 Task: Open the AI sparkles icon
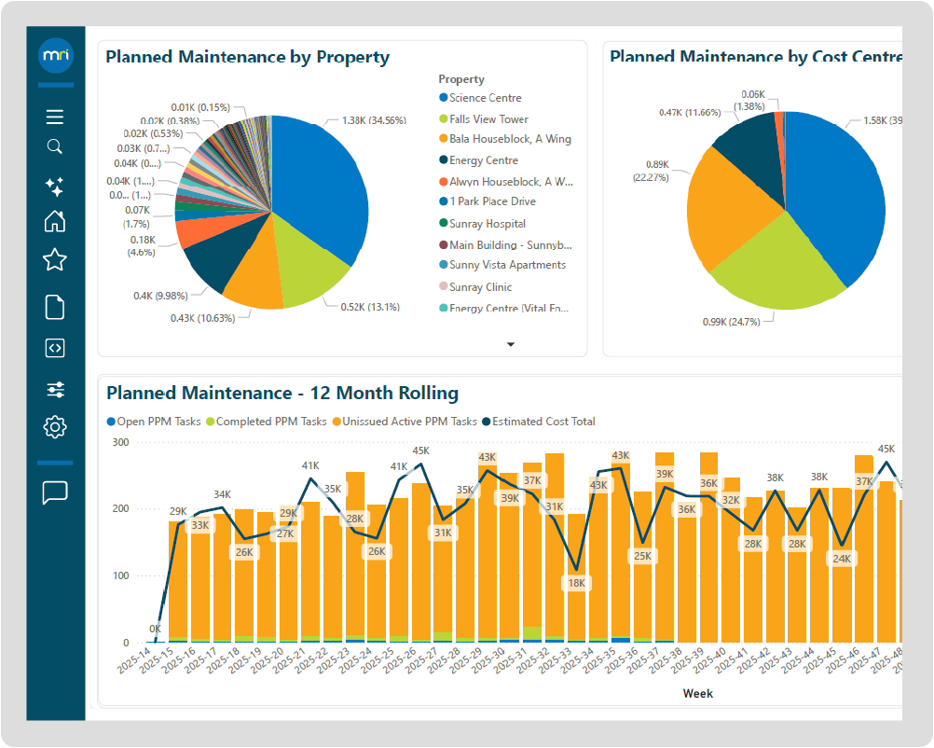[x=55, y=187]
